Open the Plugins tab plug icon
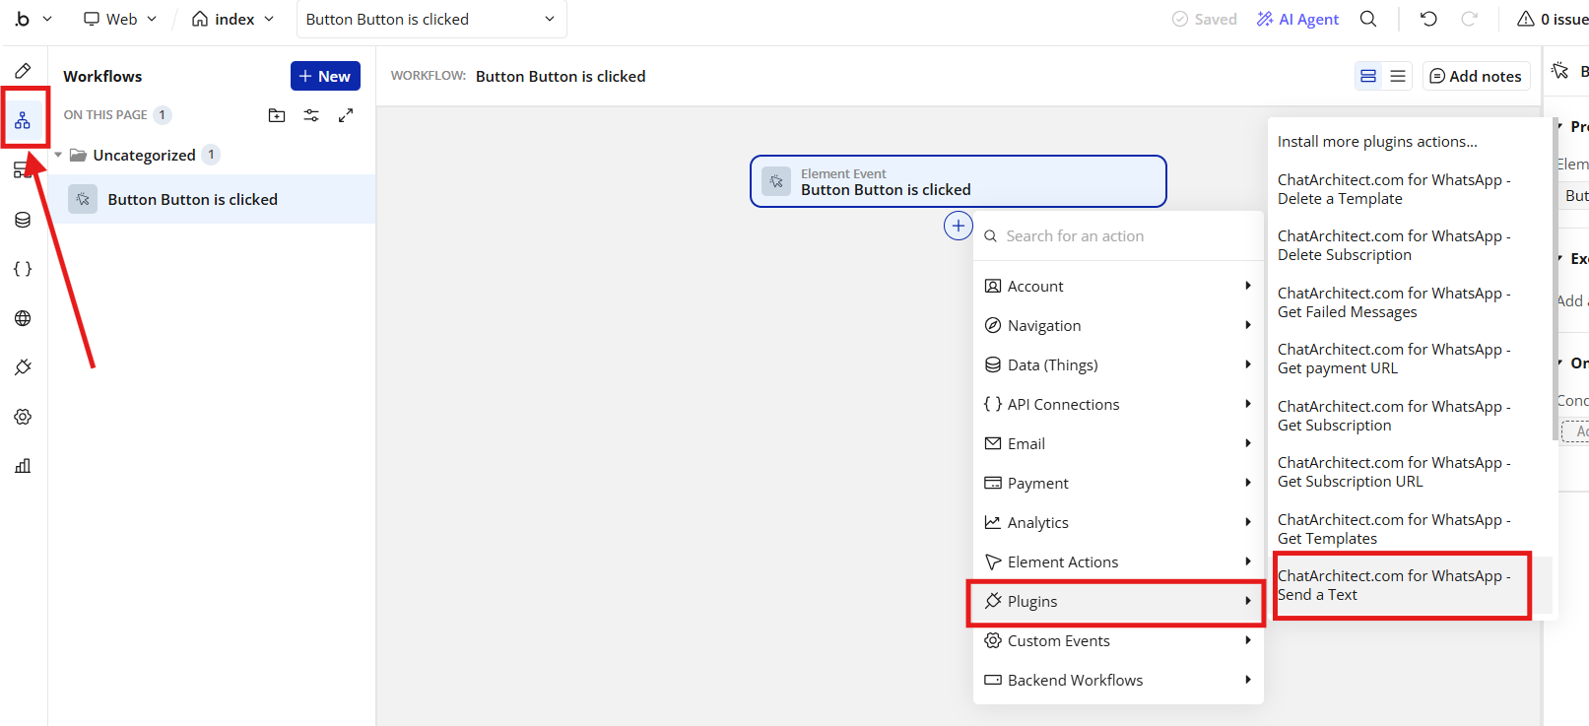 [23, 367]
